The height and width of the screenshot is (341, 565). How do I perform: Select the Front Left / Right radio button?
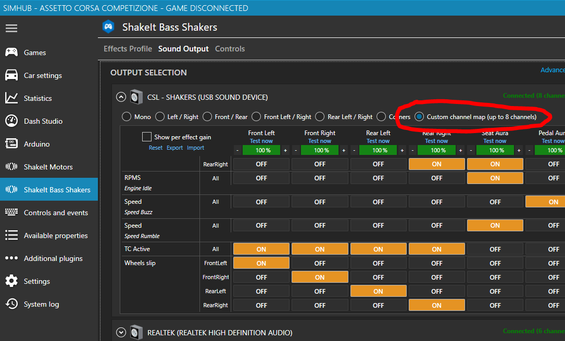[x=256, y=116]
